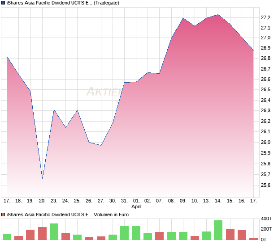Click the 26,5 price axis label
The image size is (278, 244).
pyautogui.click(x=265, y=89)
